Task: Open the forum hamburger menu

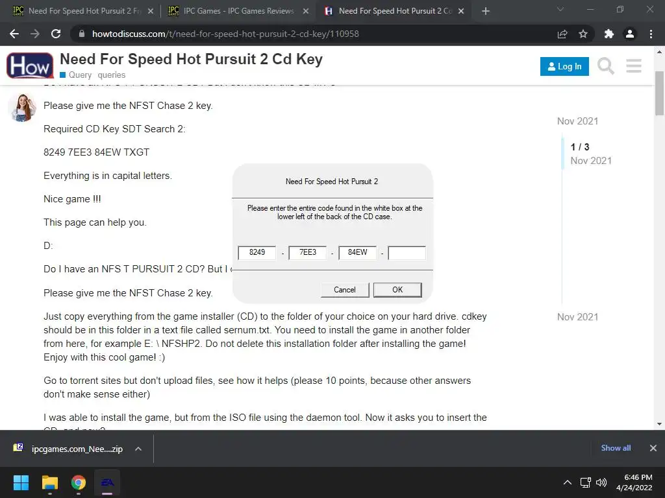Action: 634,66
